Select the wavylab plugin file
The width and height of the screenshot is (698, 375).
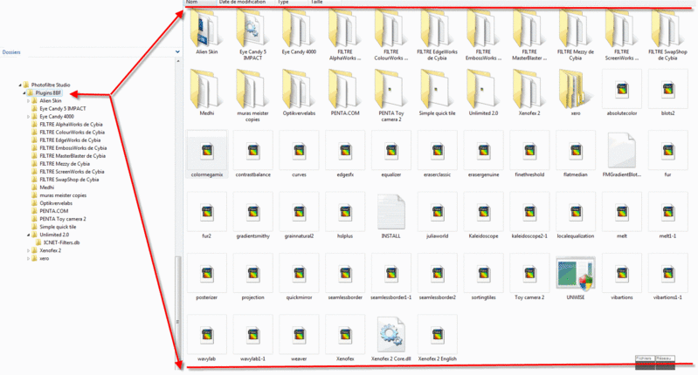pyautogui.click(x=207, y=335)
